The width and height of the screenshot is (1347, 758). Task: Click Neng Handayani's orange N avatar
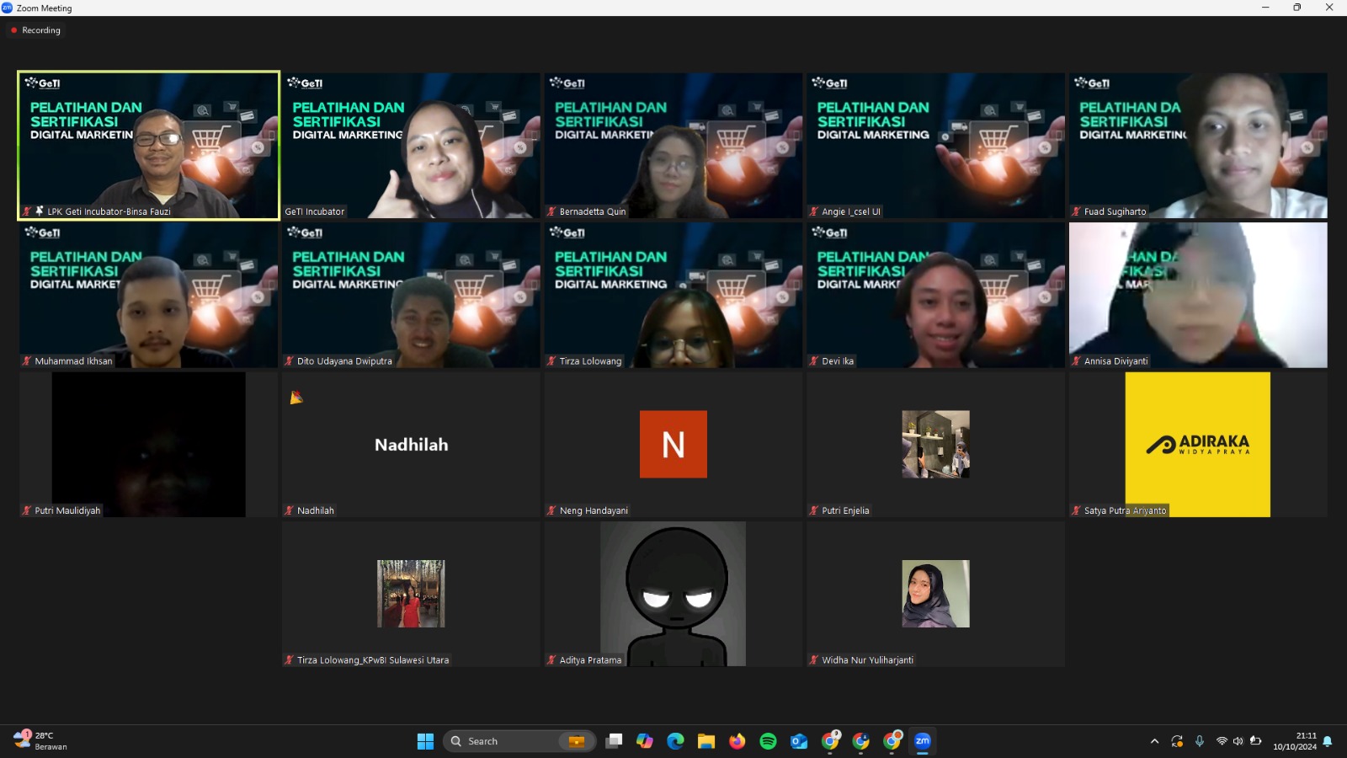pos(673,444)
